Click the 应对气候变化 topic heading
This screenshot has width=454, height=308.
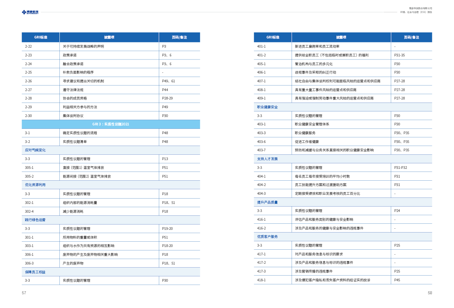point(35,150)
